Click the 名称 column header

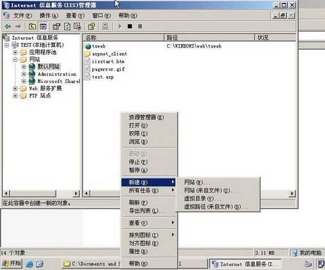coord(123,38)
